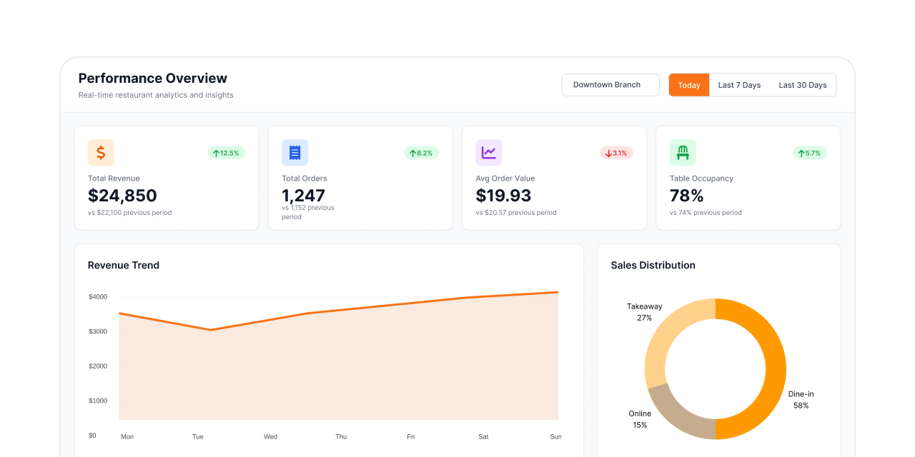Screen dimensions: 915x457
Task: Click the Total Revenue $24,850 figure
Action: coord(122,195)
